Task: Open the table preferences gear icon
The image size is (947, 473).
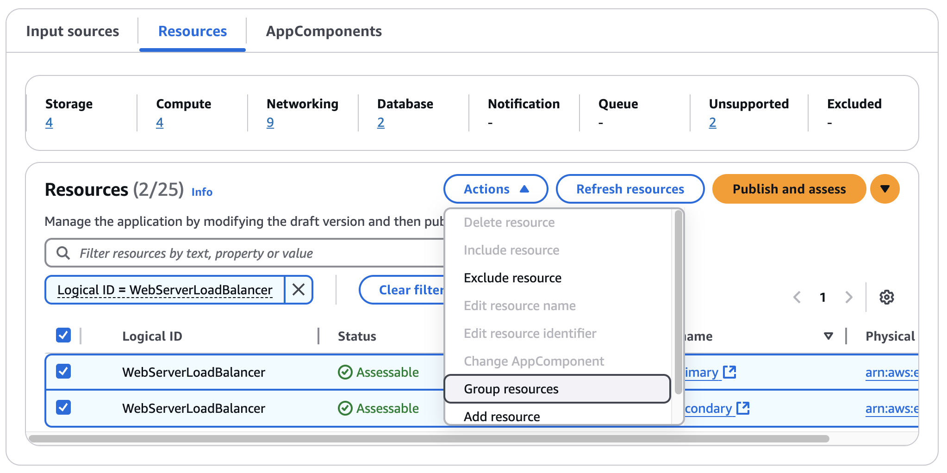Action: coord(887,297)
